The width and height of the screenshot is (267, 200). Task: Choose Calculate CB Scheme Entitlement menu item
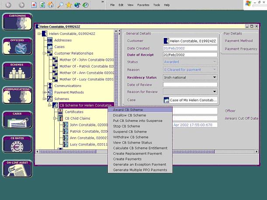tap(140, 148)
